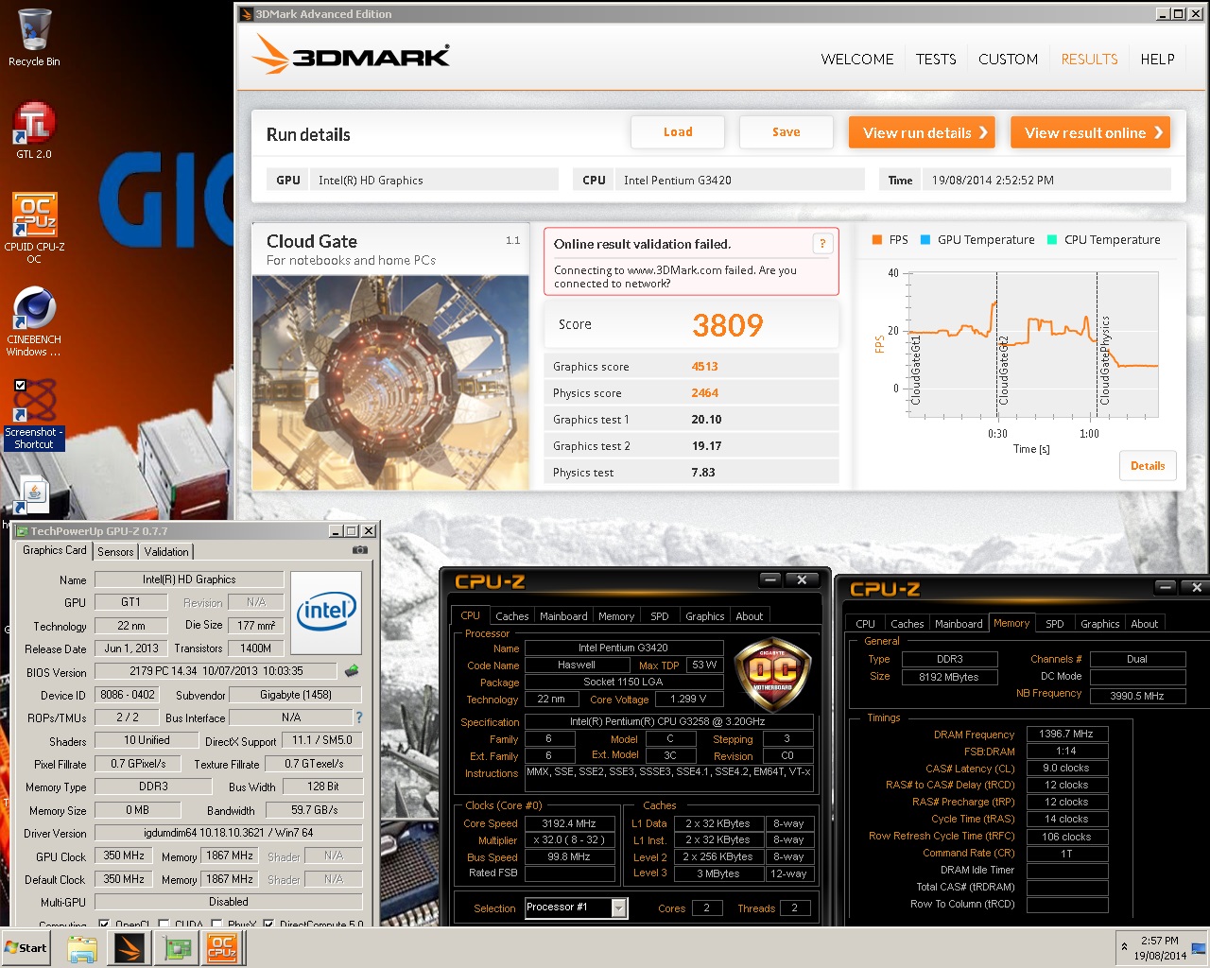Click the Graphics score value 4513
The width and height of the screenshot is (1210, 968).
tap(704, 367)
